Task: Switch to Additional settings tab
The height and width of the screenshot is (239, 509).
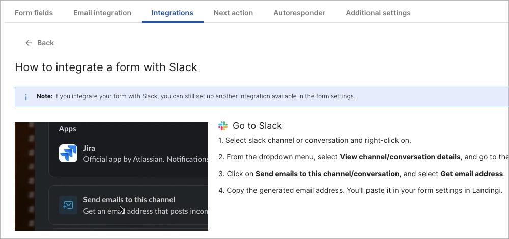Action: [378, 13]
